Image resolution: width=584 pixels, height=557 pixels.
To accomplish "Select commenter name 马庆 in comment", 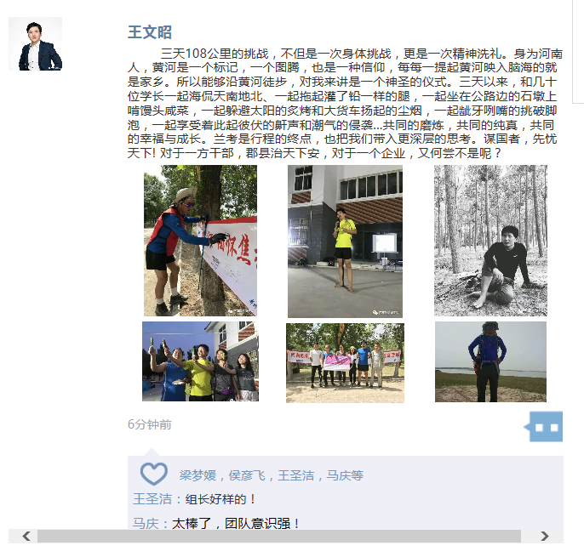I will coord(146,524).
